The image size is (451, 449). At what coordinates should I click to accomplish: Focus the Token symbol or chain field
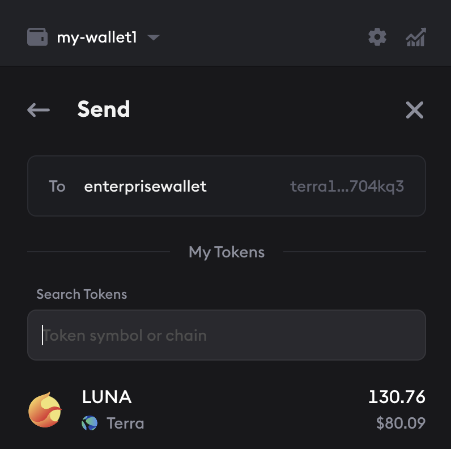coord(227,335)
